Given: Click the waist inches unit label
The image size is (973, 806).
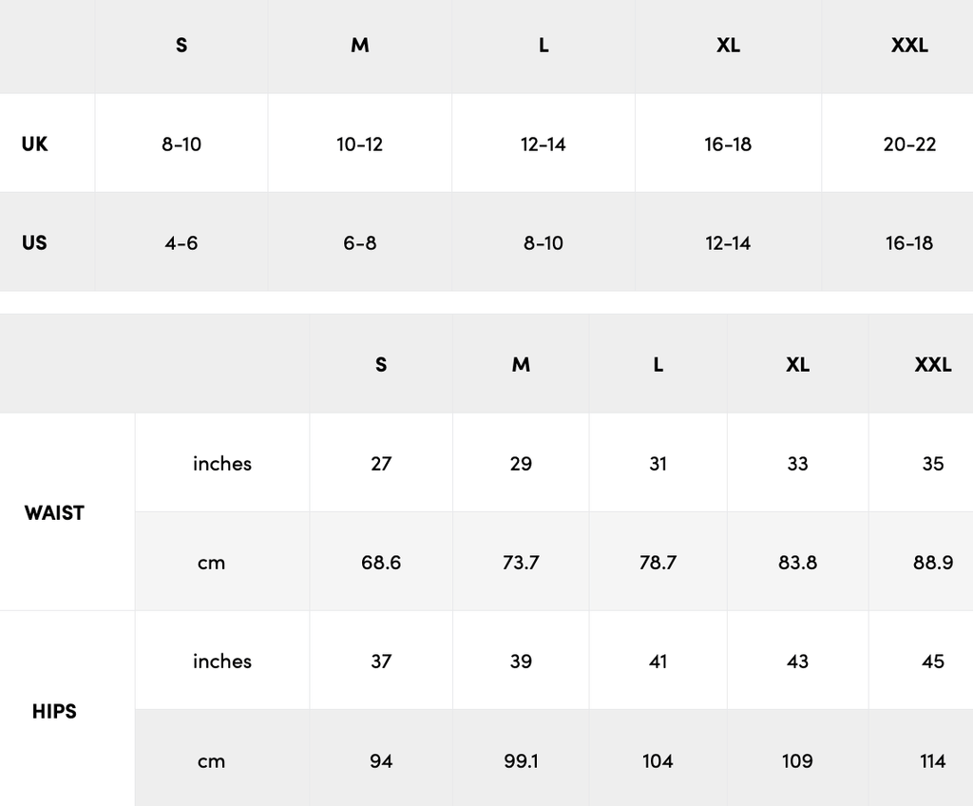Looking at the screenshot, I should coord(222,464).
